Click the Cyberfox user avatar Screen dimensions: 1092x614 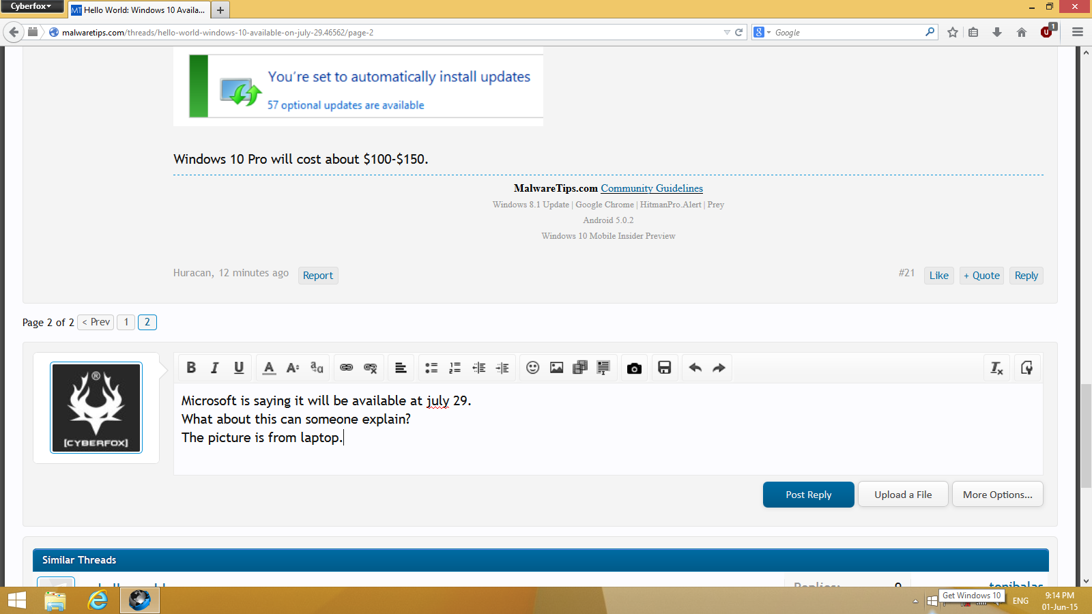(96, 407)
